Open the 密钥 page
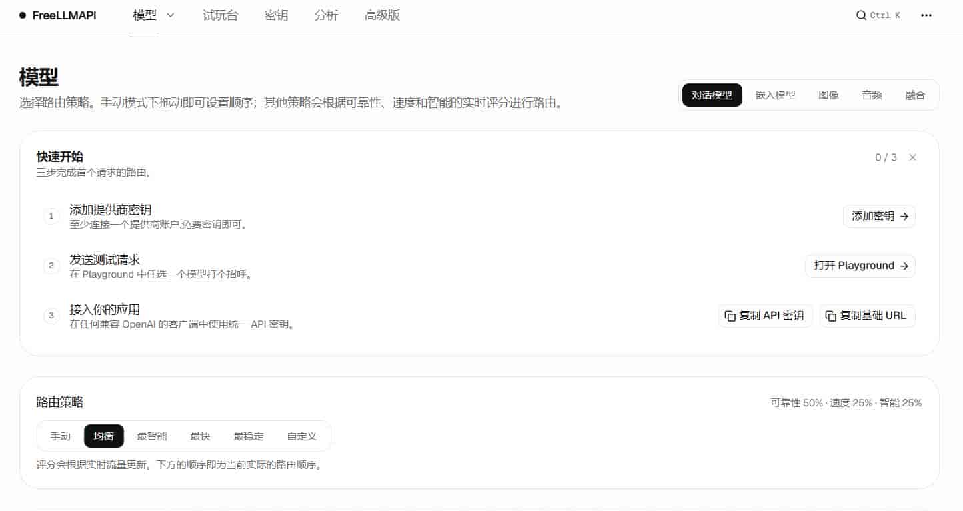 coord(277,15)
